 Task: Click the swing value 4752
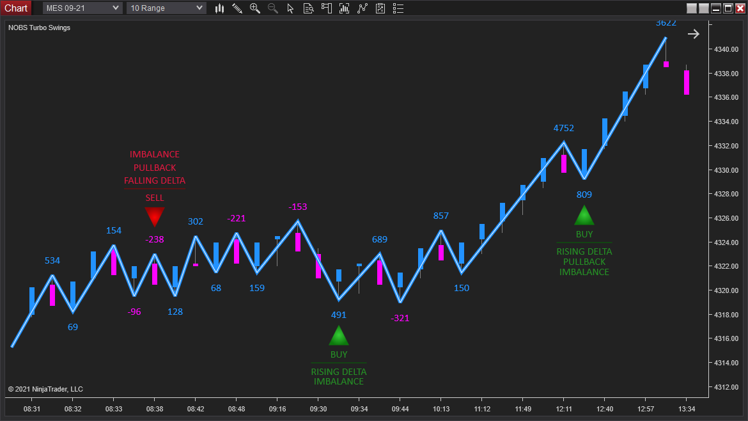tap(563, 128)
